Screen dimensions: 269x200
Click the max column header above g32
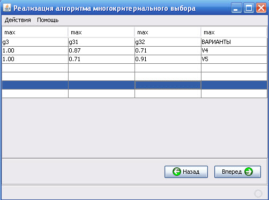168,32
